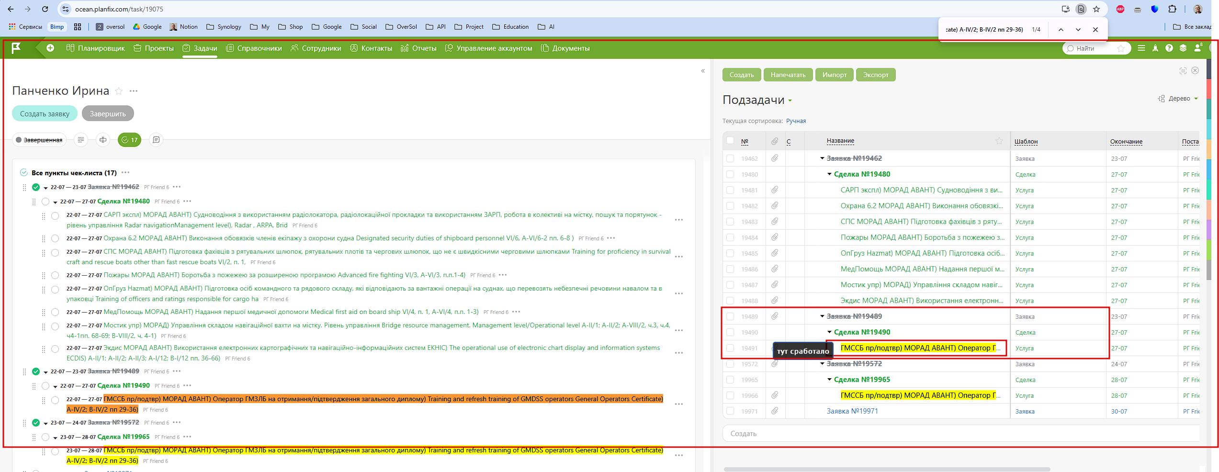The width and height of the screenshot is (1219, 472).
Task: Select all subtasks header checkbox
Action: (x=730, y=140)
